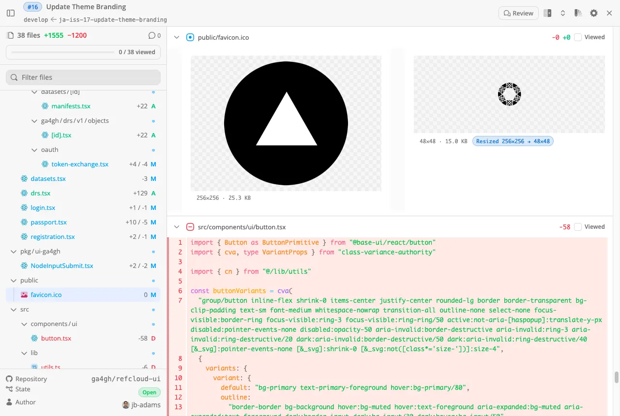This screenshot has width=620, height=416.
Task: Click the Resized 256×256 → 48×48 badge
Action: click(x=513, y=141)
